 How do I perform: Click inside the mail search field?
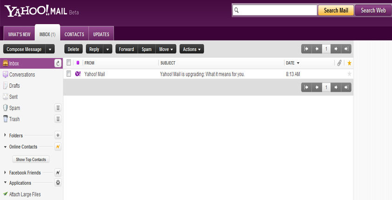[275, 10]
